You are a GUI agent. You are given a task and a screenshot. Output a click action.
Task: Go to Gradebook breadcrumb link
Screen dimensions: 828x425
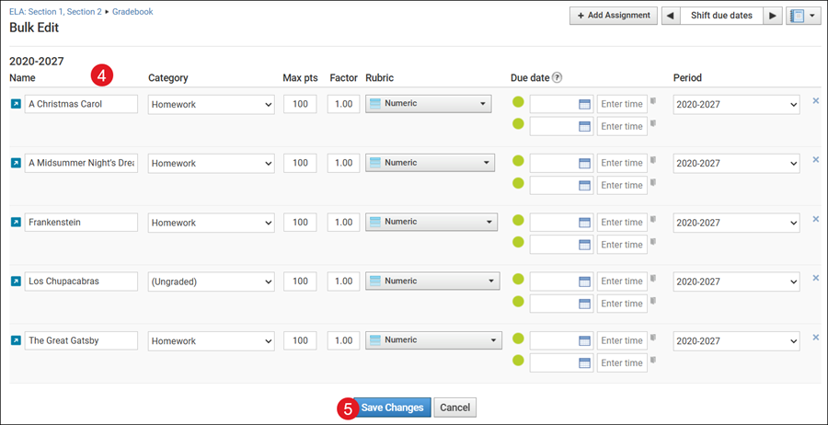(132, 12)
